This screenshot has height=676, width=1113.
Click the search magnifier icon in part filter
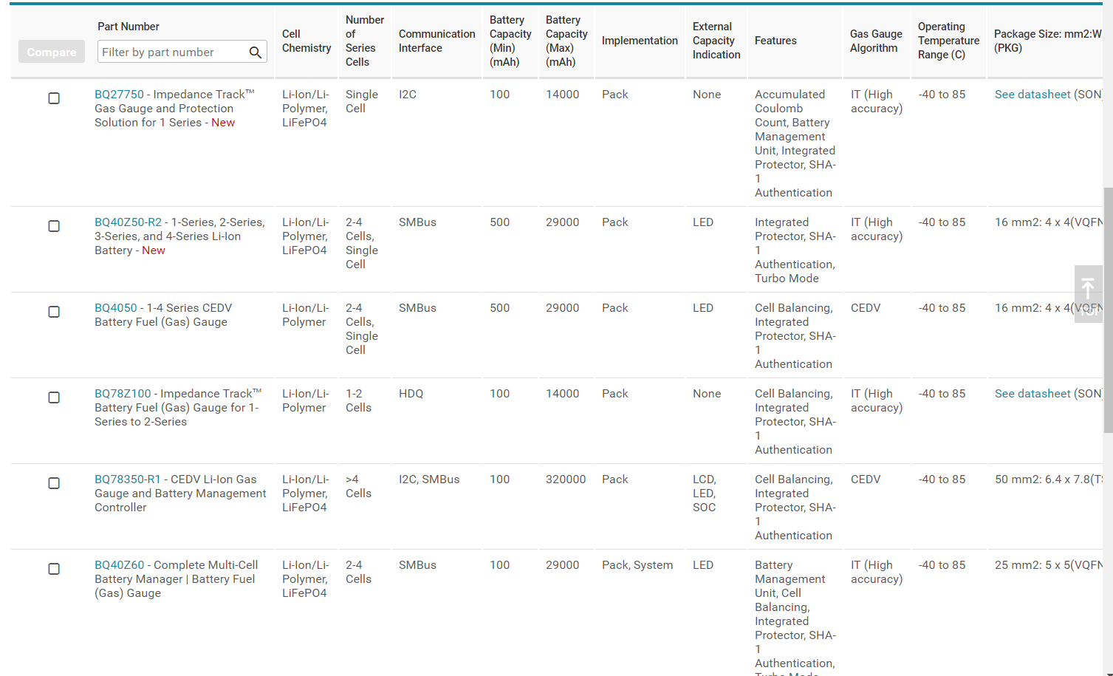point(255,52)
